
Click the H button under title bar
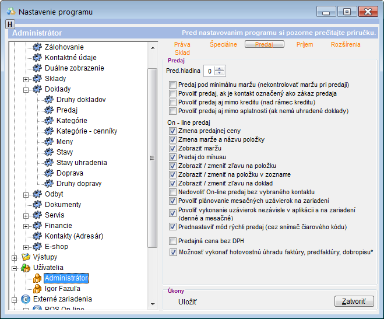point(10,24)
